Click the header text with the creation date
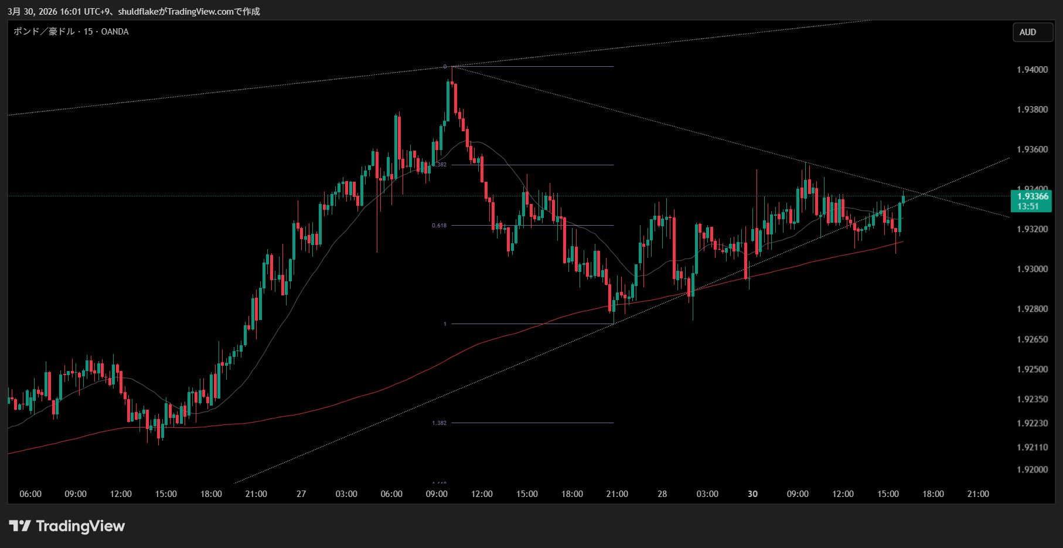The height and width of the screenshot is (548, 1063). coord(134,12)
